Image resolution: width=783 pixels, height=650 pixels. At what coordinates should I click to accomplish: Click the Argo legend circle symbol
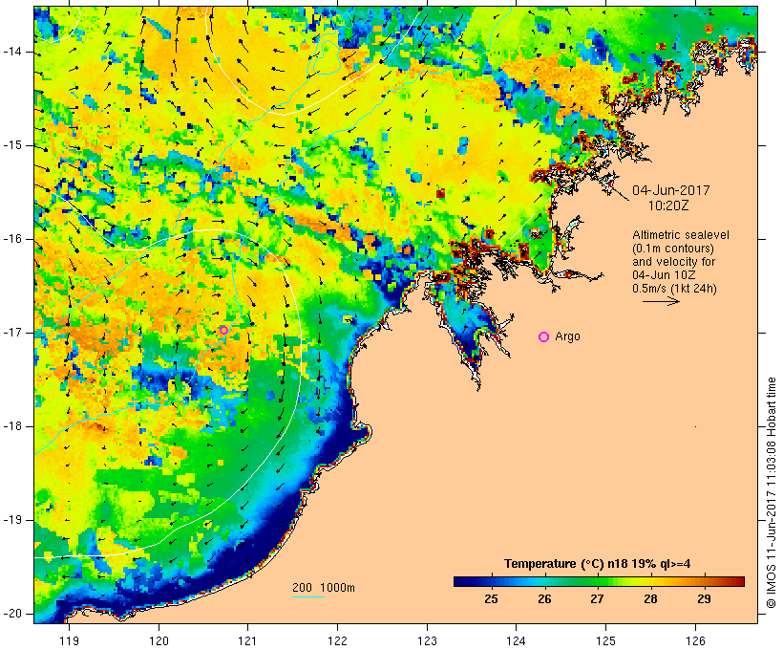(x=544, y=337)
